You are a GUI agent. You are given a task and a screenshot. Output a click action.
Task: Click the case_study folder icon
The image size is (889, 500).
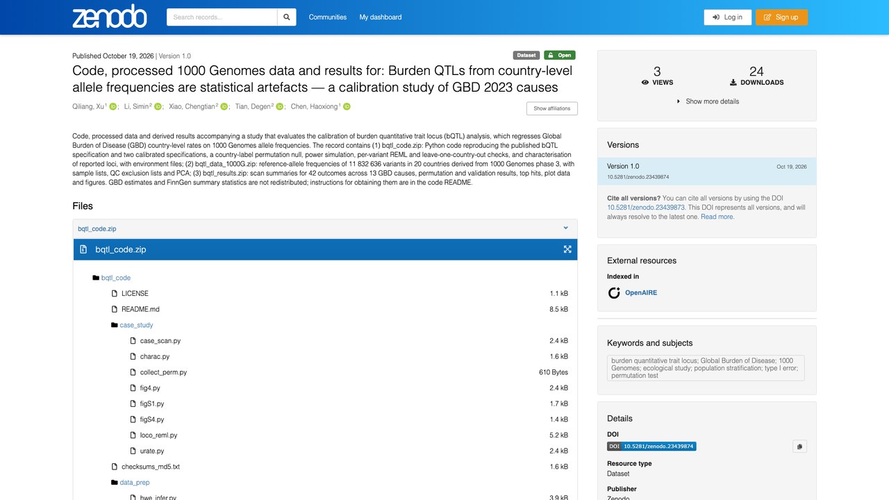click(x=115, y=325)
